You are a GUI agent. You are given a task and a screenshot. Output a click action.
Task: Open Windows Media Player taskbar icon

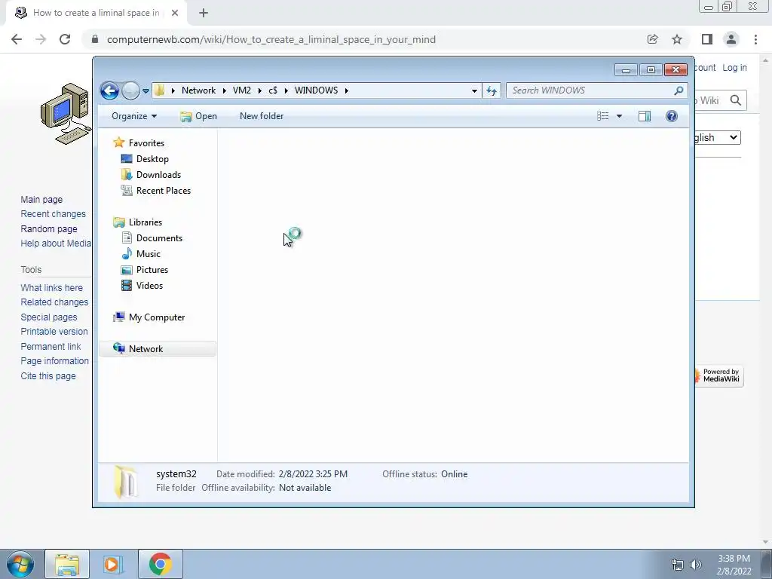113,564
